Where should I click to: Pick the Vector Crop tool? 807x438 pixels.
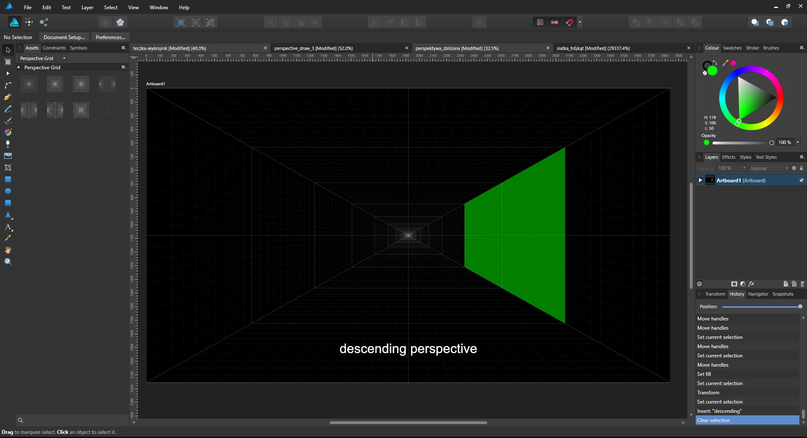tap(8, 168)
